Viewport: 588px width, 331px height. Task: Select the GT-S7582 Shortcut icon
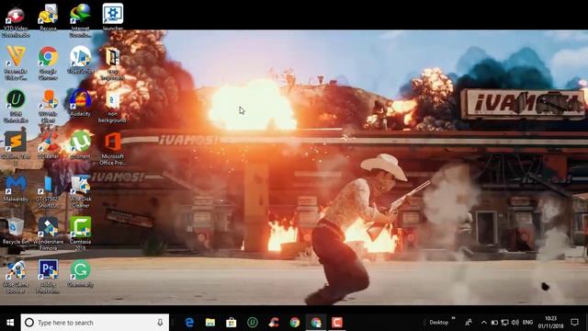[x=48, y=192]
